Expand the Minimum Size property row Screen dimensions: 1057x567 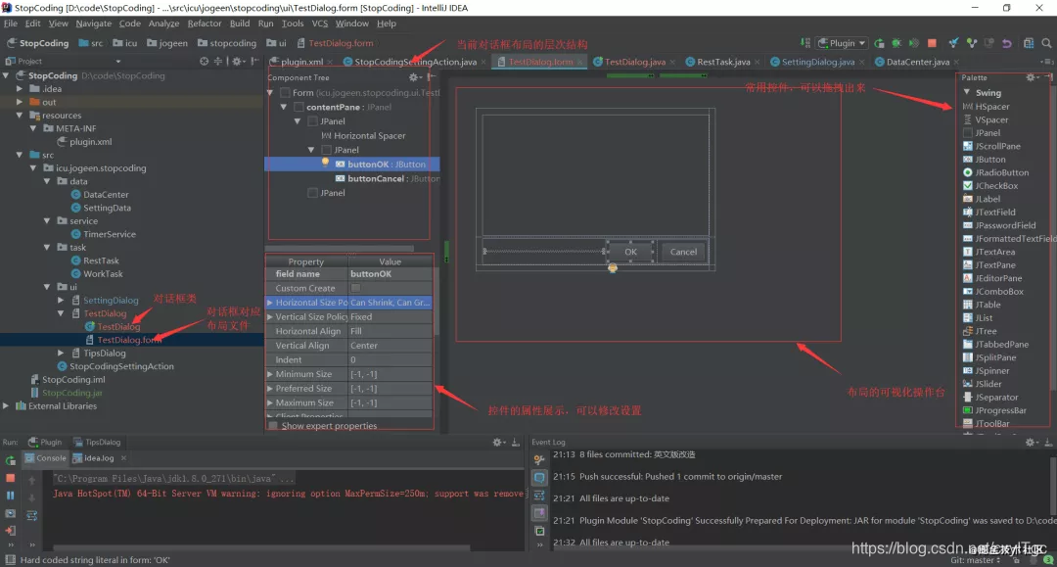point(270,374)
